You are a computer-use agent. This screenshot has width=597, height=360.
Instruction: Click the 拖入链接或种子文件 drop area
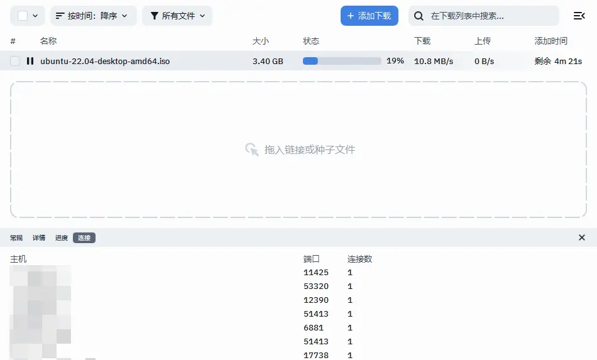[x=298, y=150]
